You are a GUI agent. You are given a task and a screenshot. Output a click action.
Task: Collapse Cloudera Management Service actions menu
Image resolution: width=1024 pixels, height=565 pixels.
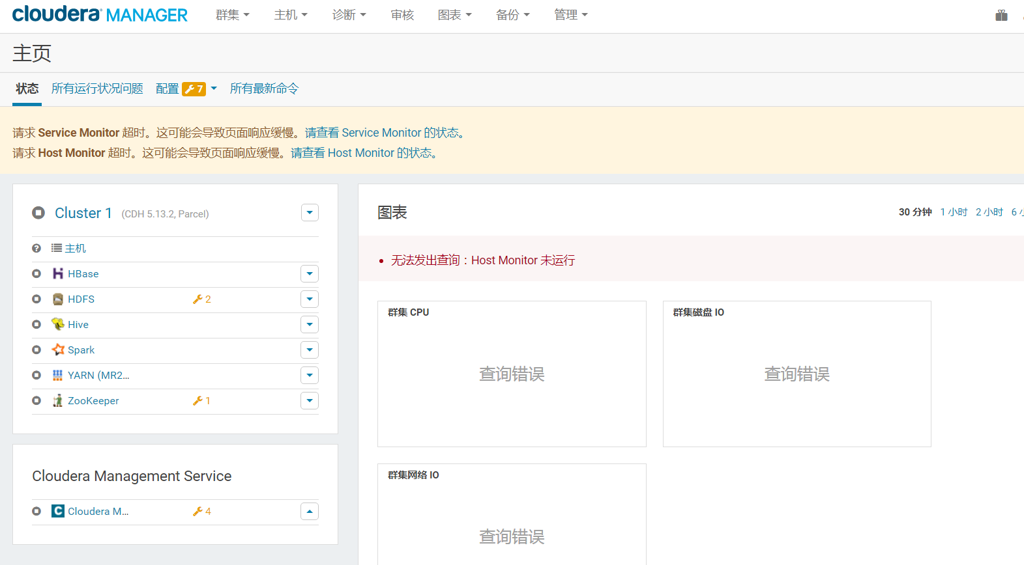pyautogui.click(x=310, y=511)
